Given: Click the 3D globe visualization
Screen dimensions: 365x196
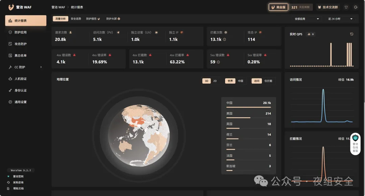Looking at the screenshot, I should click(139, 135).
